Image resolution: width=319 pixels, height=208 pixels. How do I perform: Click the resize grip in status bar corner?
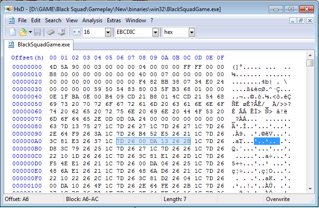[312, 201]
